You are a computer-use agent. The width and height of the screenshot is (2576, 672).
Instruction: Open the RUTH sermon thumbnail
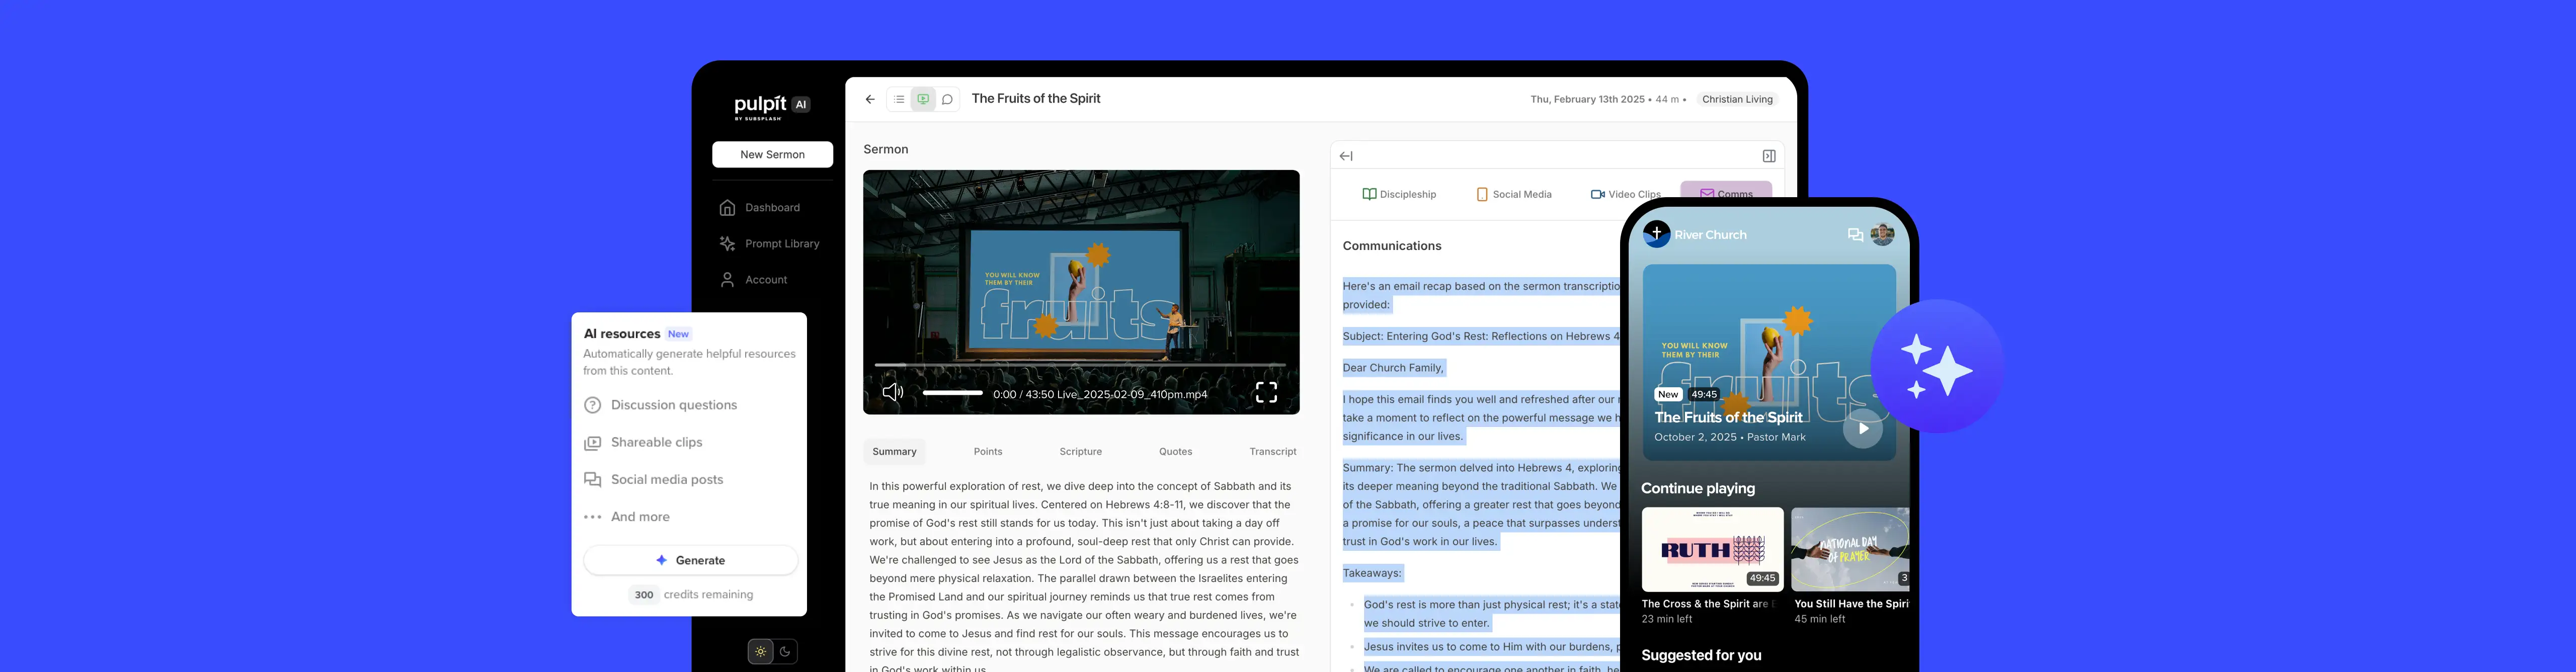(x=1712, y=549)
